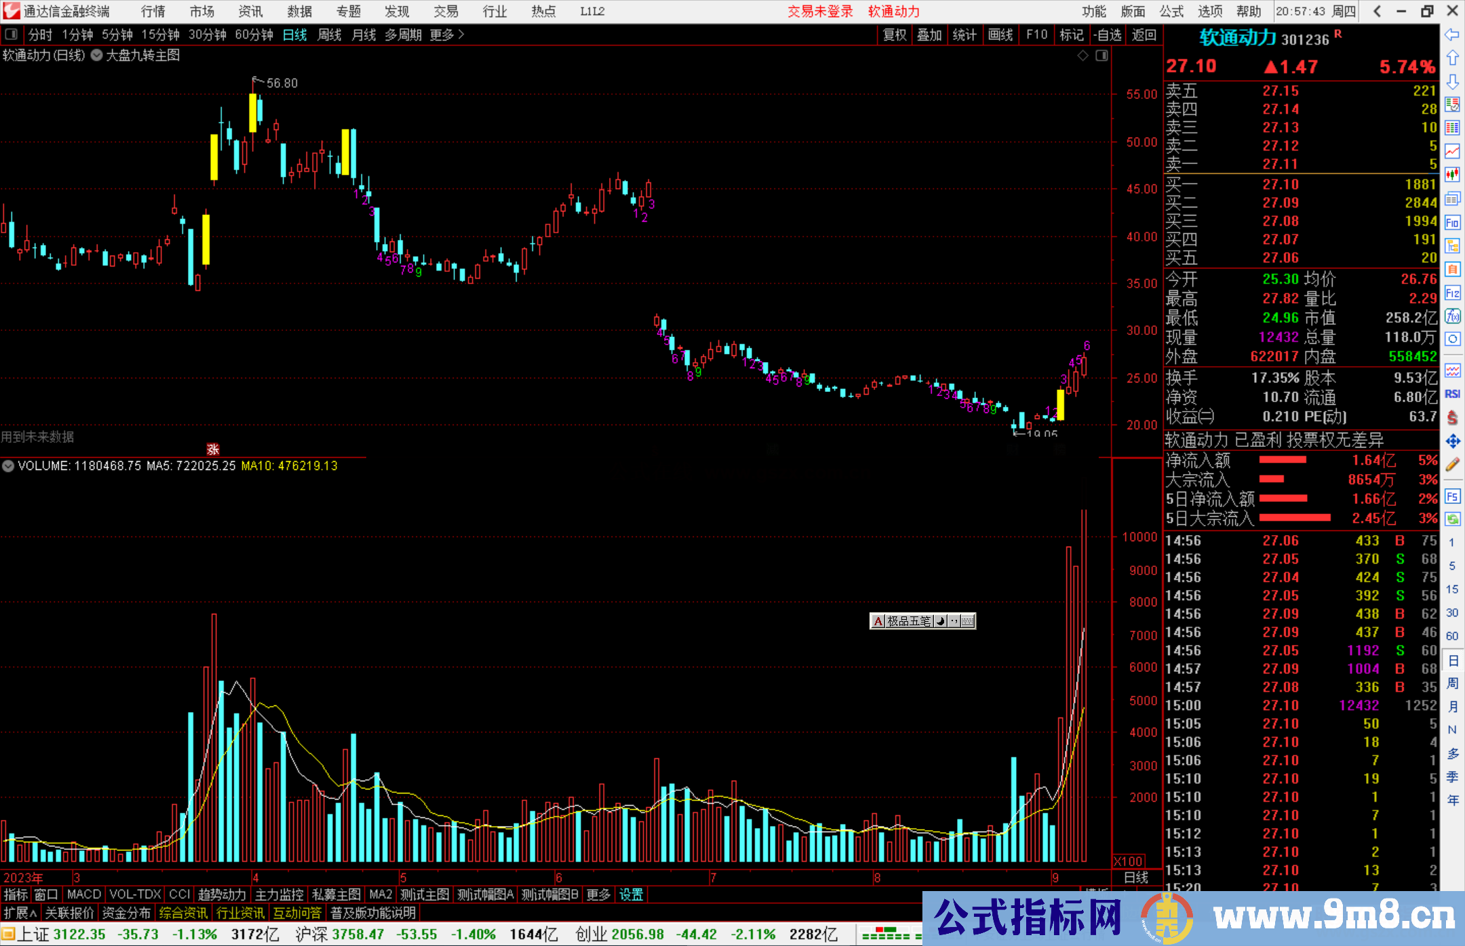Select the pencil drawing tool icon

pos(1452,465)
